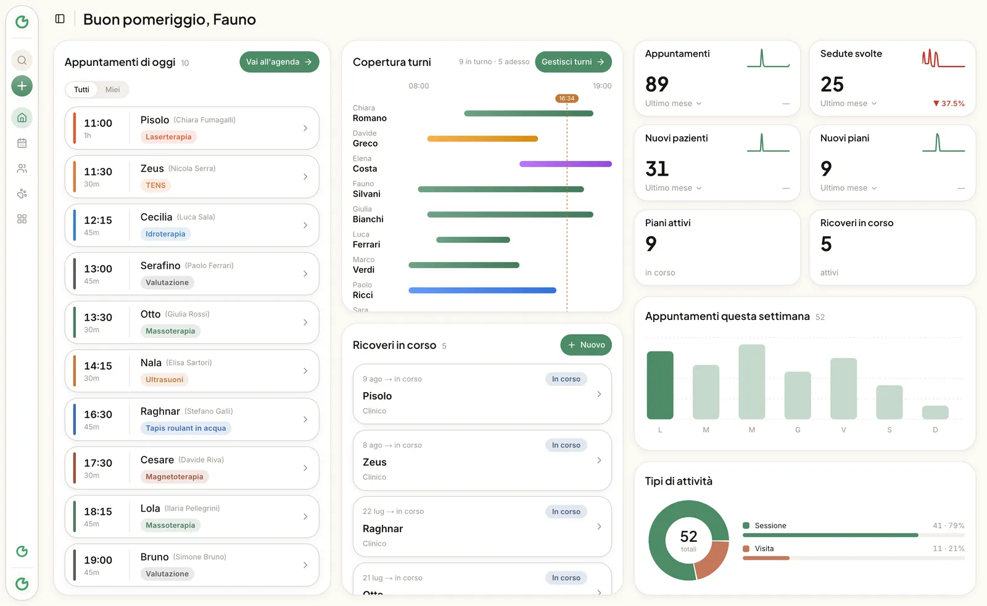The image size is (987, 606).
Task: Click Vai all'agenda button
Action: click(x=279, y=62)
